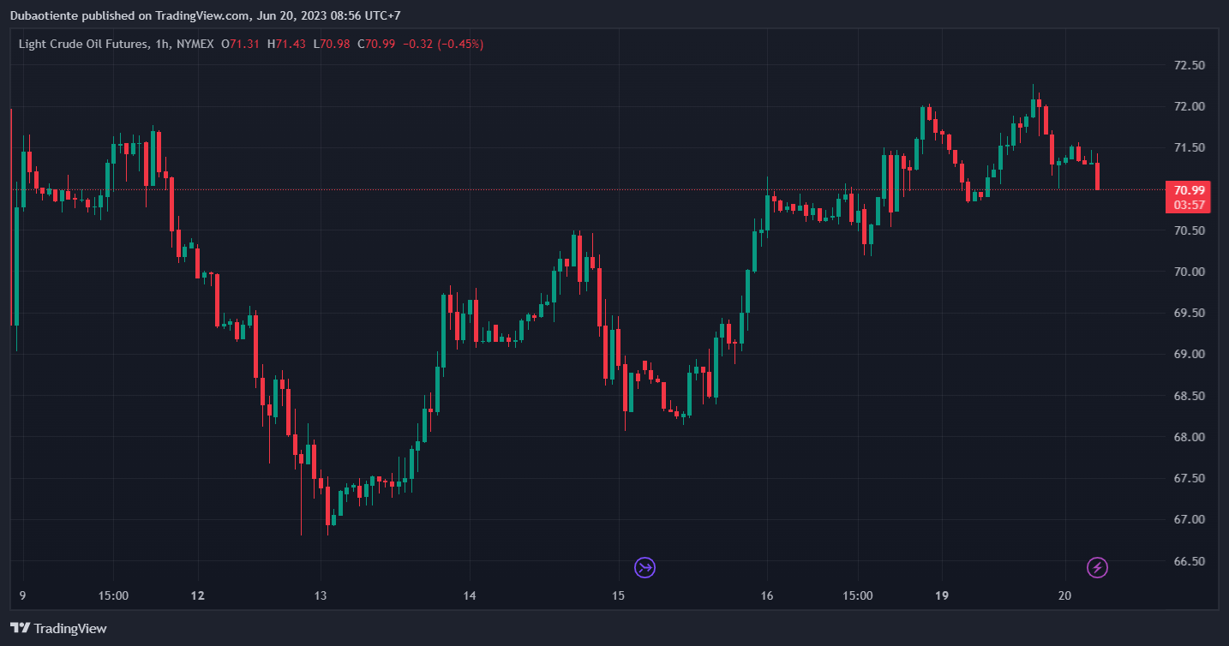Click date 13 on the time axis
The width and height of the screenshot is (1229, 646).
[x=321, y=595]
